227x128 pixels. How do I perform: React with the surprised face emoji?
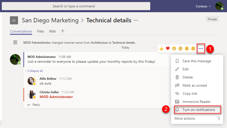(x=180, y=49)
